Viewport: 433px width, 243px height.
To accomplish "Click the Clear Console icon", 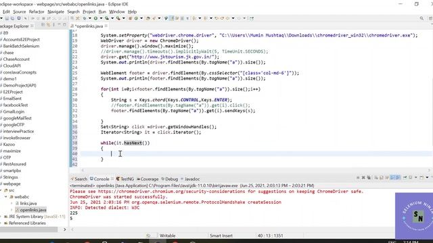I will click(x=376, y=178).
